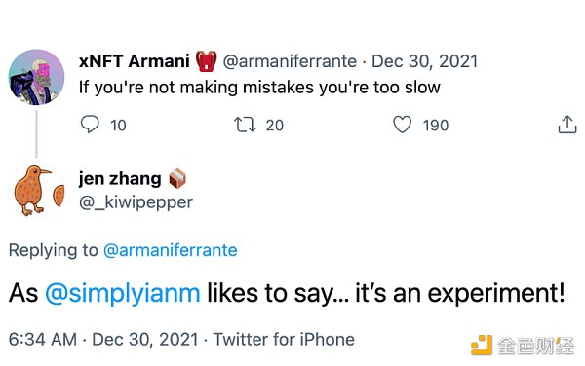585x366 pixels.
Task: Click the red backpack emoji badge
Action: coord(207,61)
